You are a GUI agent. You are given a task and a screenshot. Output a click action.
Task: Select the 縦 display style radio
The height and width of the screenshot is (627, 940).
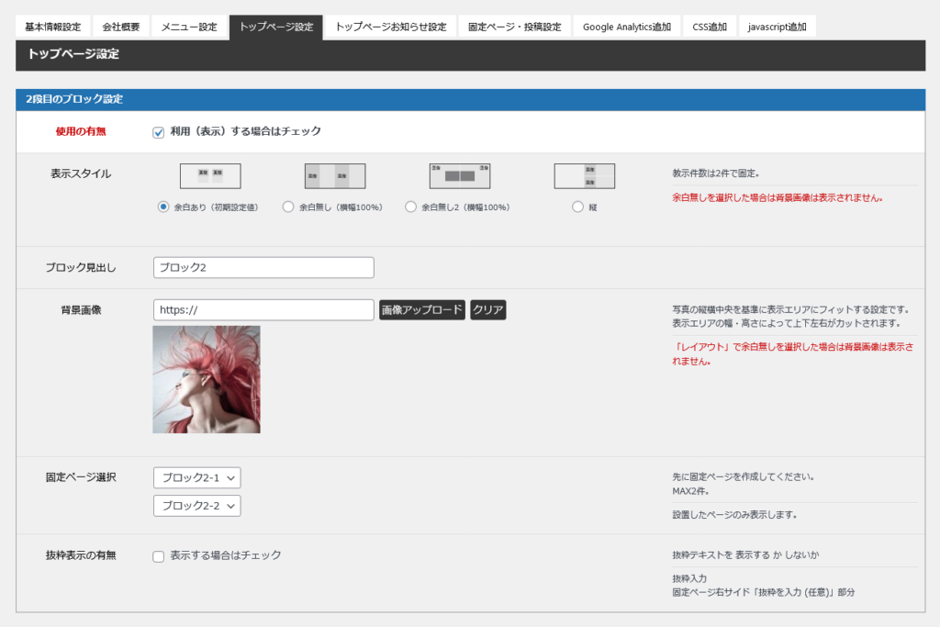577,207
